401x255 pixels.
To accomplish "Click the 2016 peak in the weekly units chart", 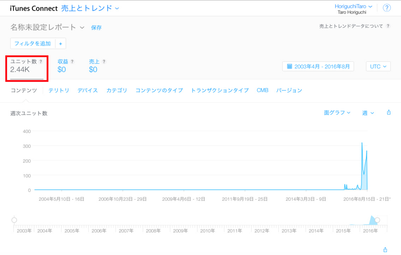I will pyautogui.click(x=362, y=143).
